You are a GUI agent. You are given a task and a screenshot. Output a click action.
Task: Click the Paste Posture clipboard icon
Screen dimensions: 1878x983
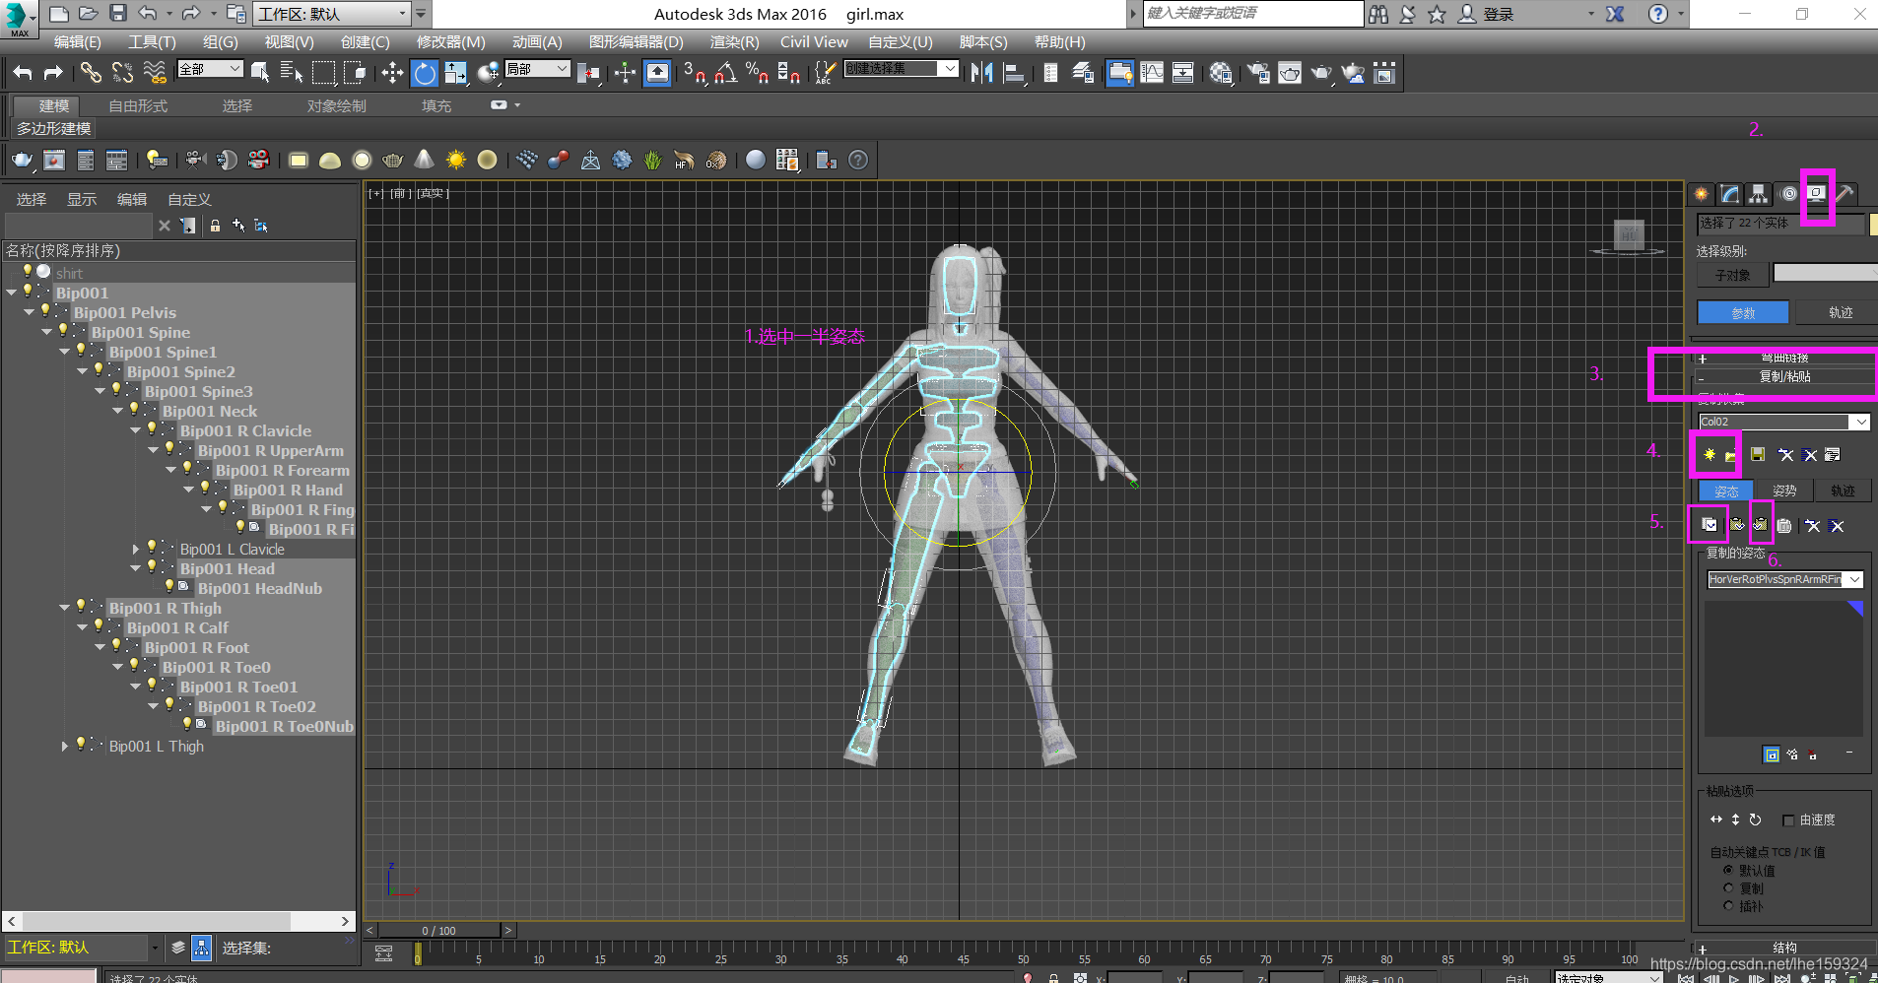[1736, 525]
